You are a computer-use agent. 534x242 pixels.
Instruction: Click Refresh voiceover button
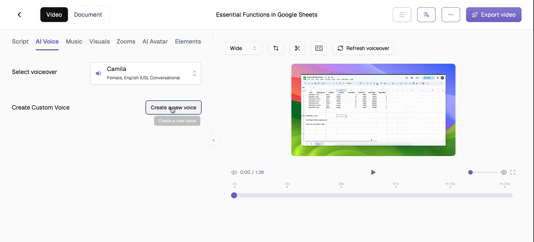pyautogui.click(x=363, y=48)
